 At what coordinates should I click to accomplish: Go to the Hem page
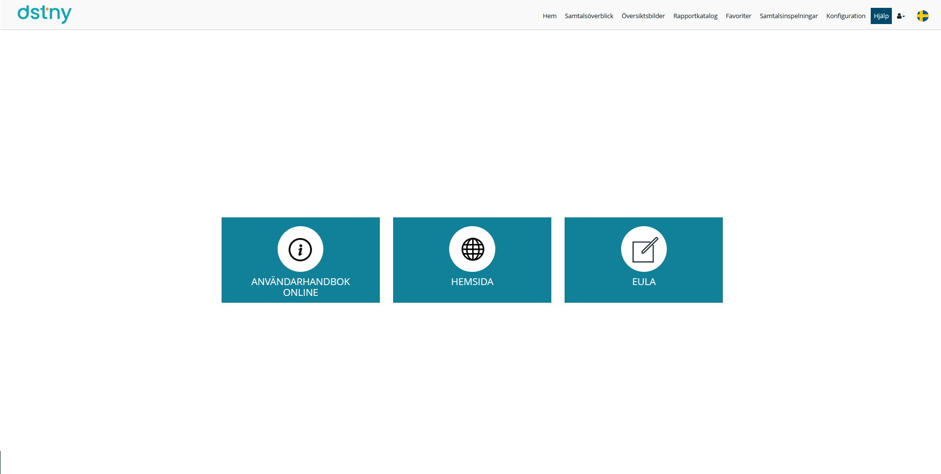[x=549, y=16]
